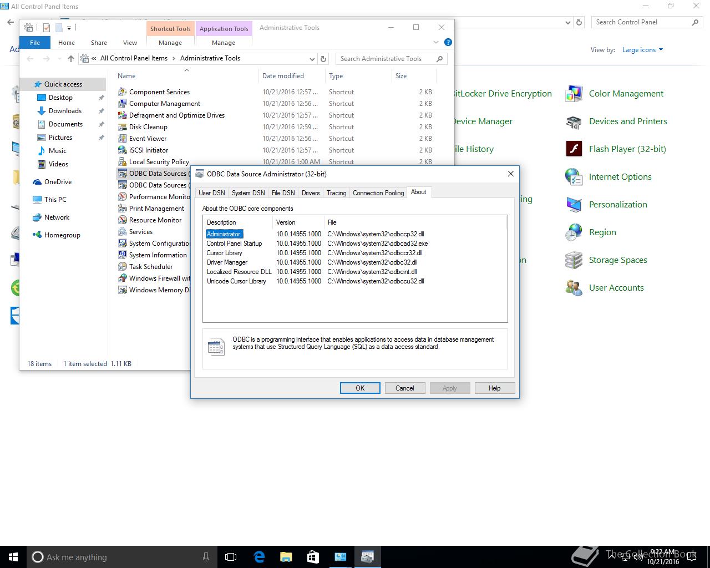Open Internet Options icon in Control Panel
This screenshot has width=710, height=568.
pyautogui.click(x=574, y=177)
